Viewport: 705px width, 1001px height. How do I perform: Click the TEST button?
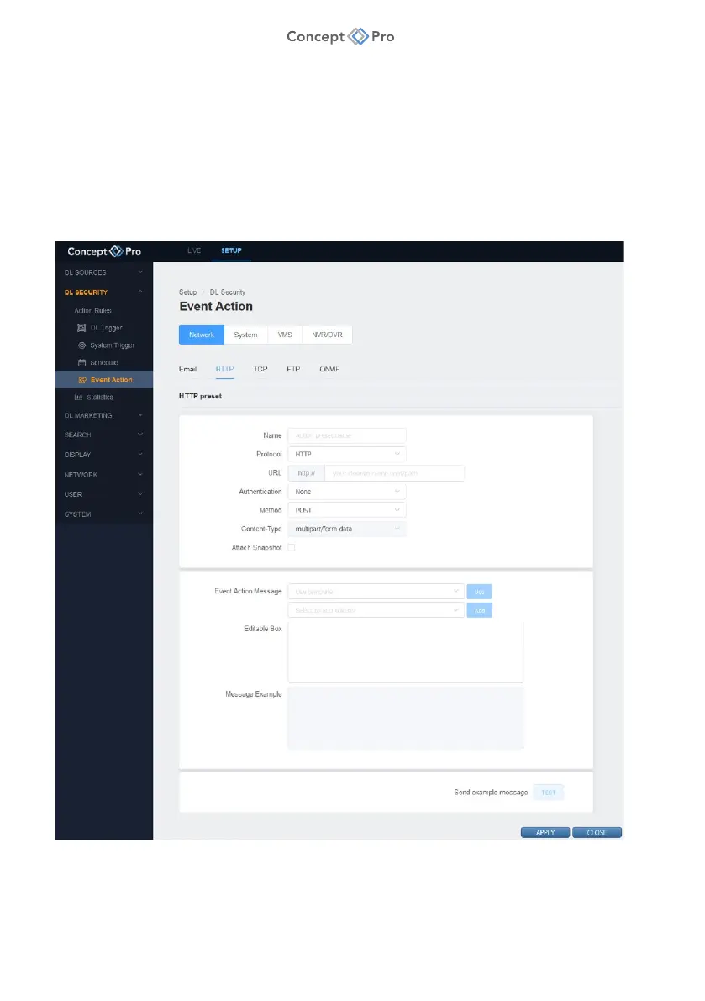click(x=549, y=793)
